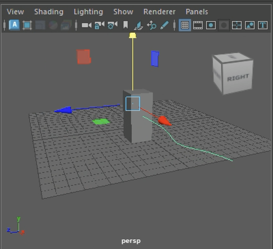Select the Grease Pencil tool
This screenshot has width=273, height=249.
point(164,25)
